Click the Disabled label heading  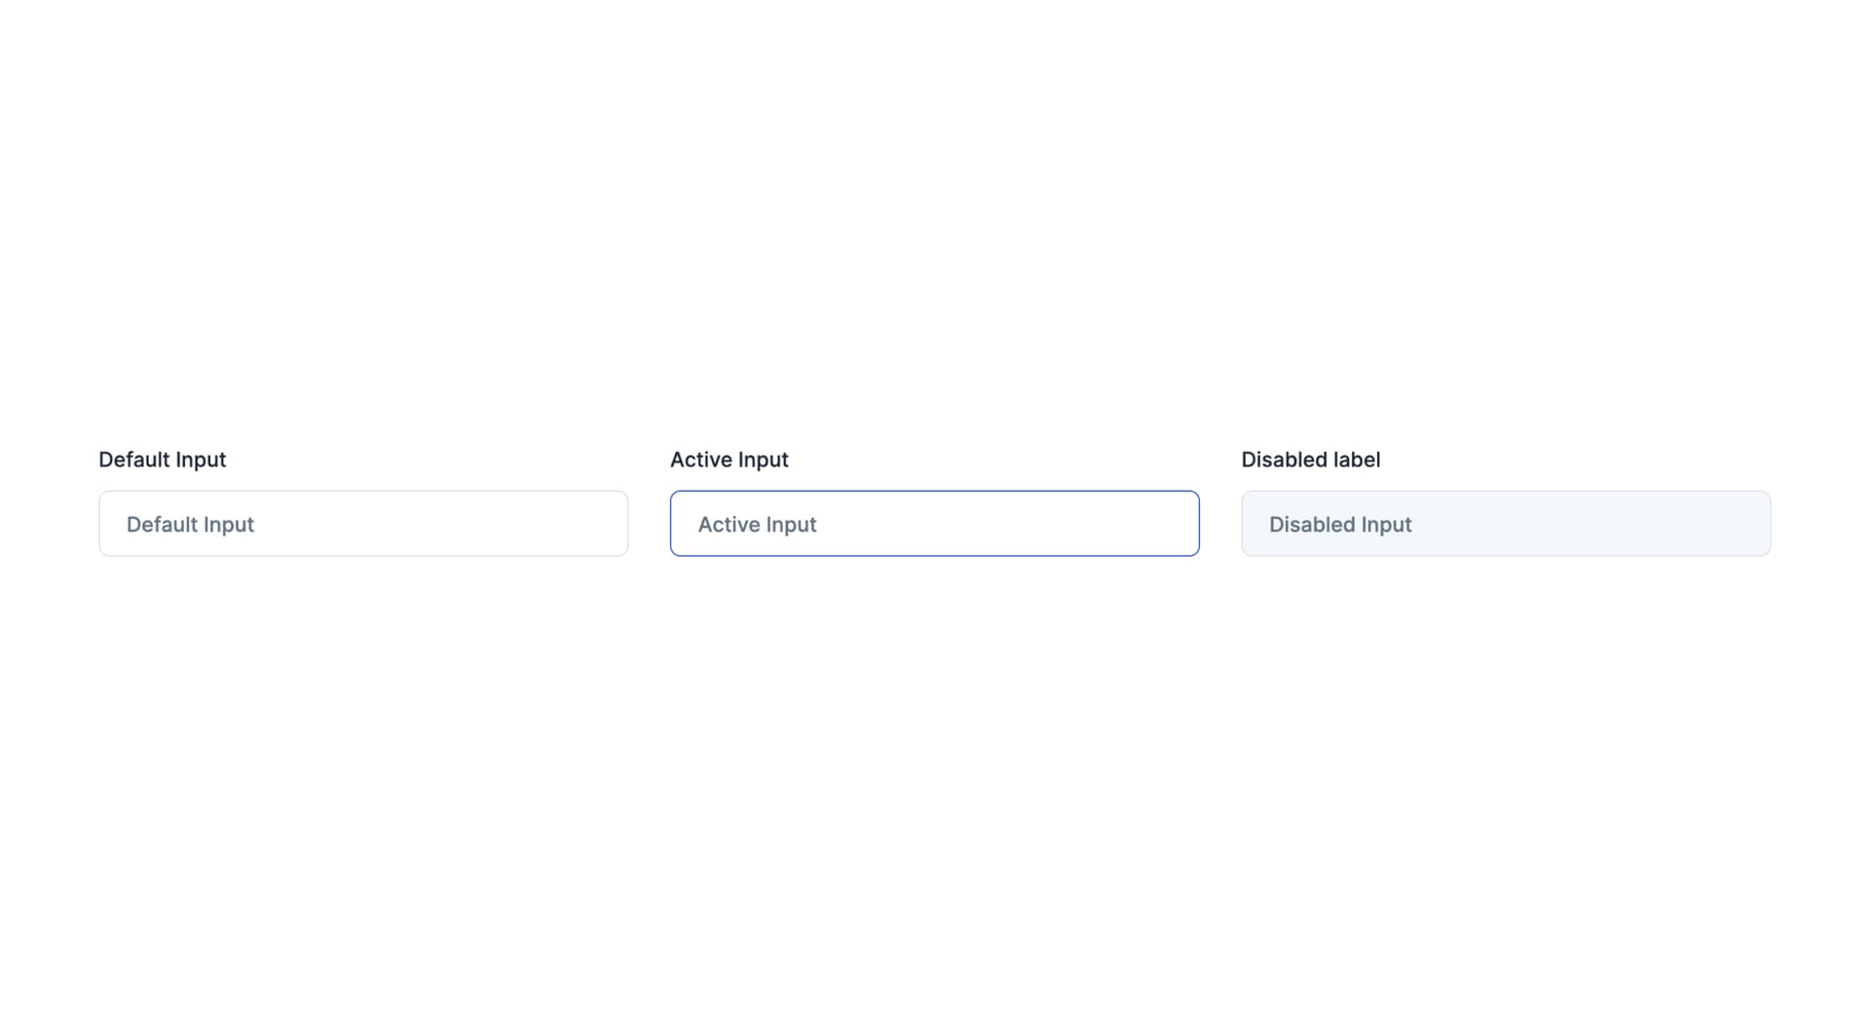[1310, 459]
